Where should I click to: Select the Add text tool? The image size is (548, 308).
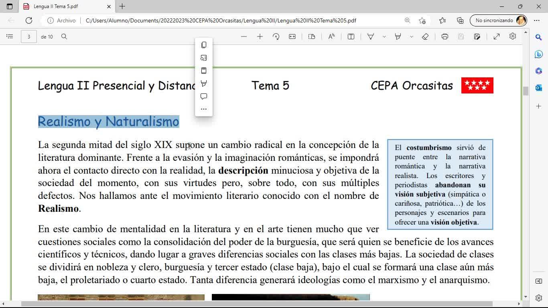pos(351,36)
